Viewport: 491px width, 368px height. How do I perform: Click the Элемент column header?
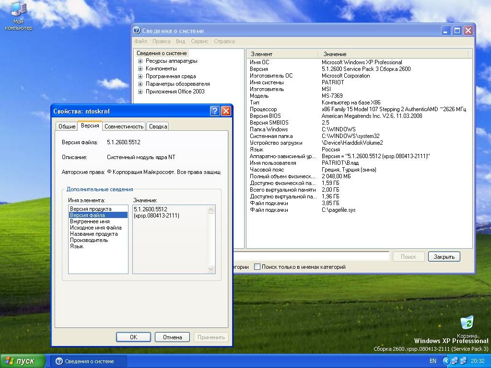click(x=282, y=54)
